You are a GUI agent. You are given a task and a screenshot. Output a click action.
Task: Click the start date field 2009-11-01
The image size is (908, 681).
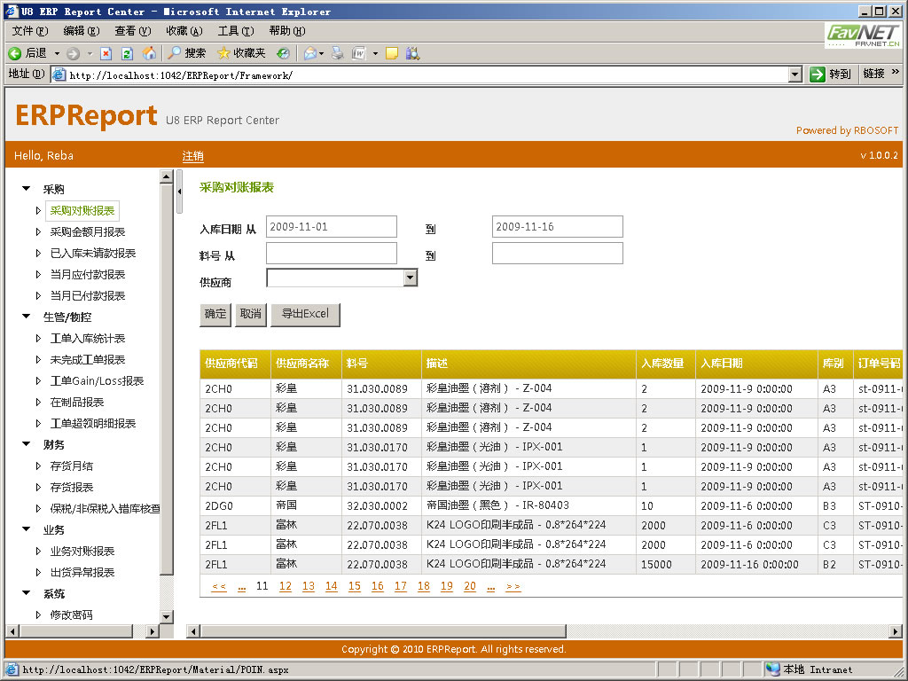click(332, 226)
